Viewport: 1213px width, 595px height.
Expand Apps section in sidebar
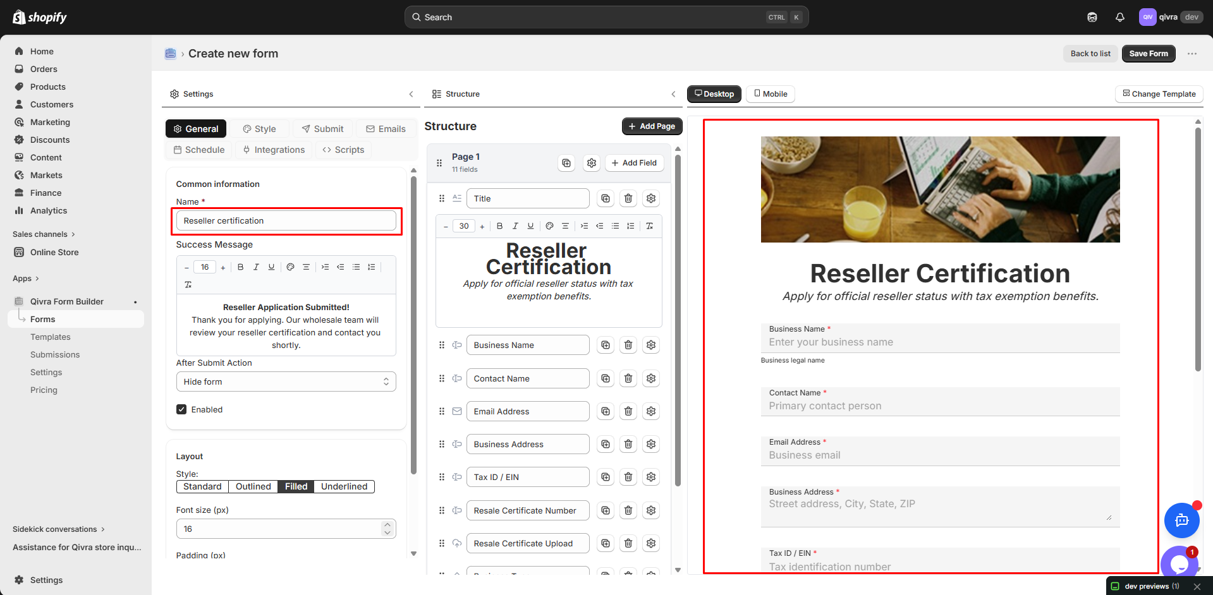click(x=26, y=279)
